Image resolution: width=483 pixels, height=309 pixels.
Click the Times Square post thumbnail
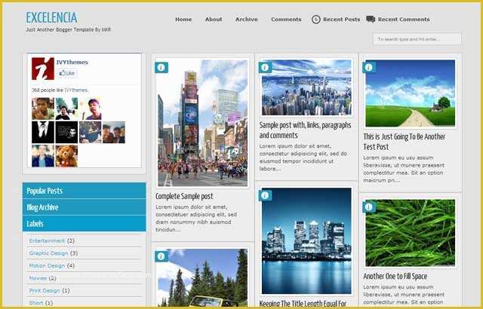pyautogui.click(x=202, y=123)
